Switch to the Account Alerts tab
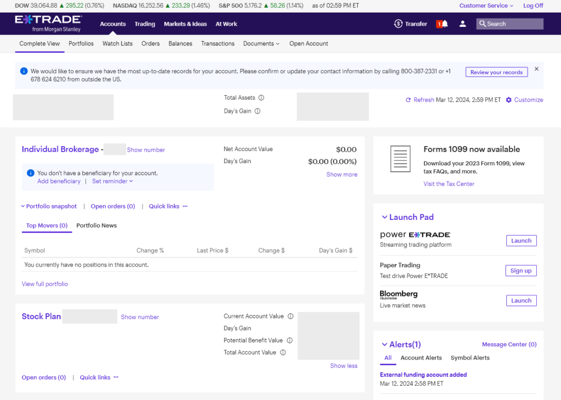 tap(421, 358)
